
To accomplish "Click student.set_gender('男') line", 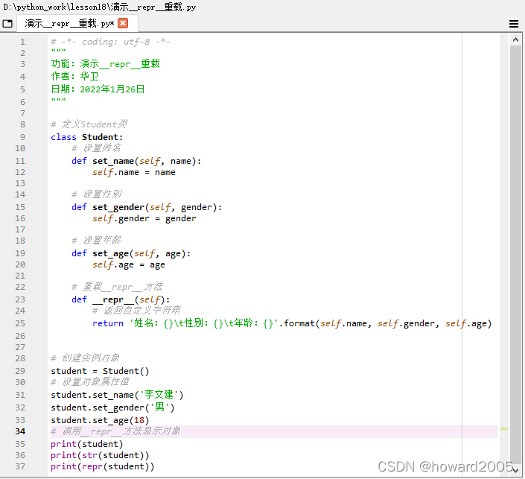I will 112,407.
